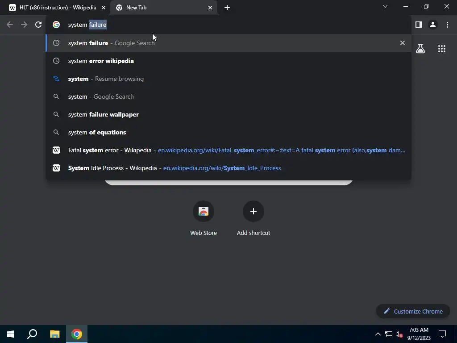
Task: Open the Web Store shortcut
Action: click(x=204, y=218)
